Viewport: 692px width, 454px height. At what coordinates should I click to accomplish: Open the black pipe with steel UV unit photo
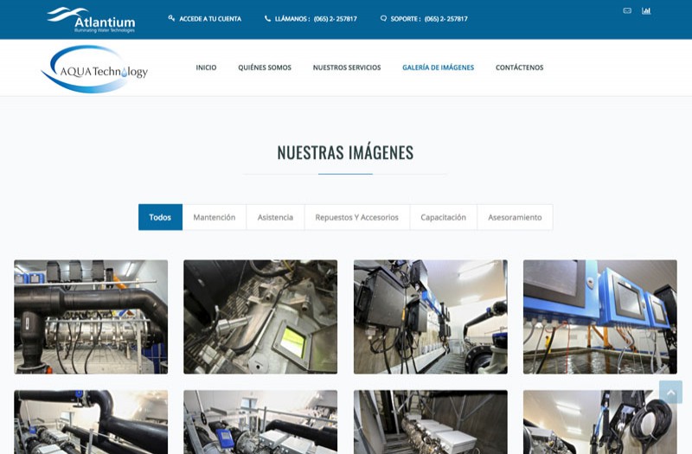(91, 317)
